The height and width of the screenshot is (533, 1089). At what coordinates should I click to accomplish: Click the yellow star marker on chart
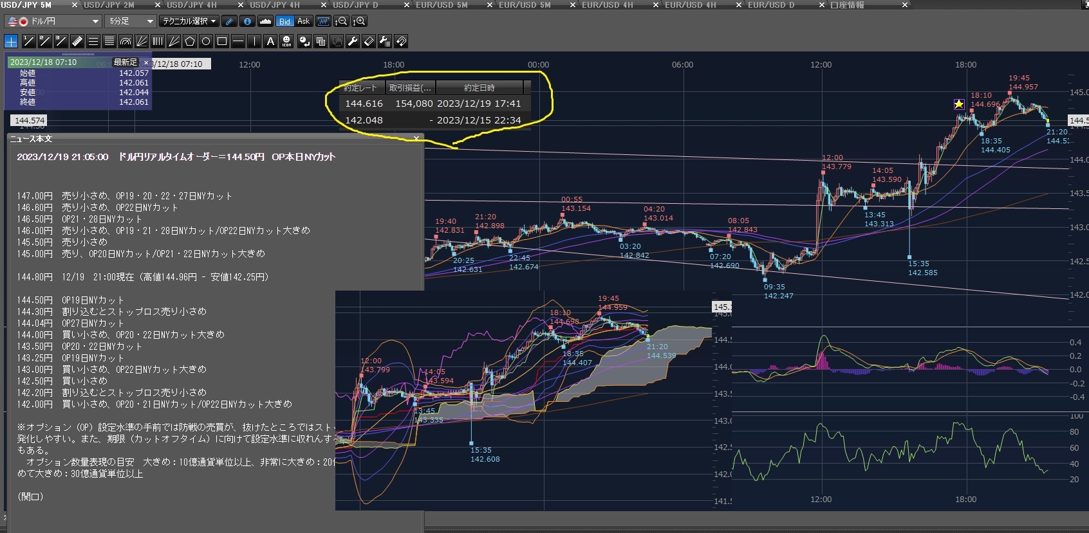point(959,104)
